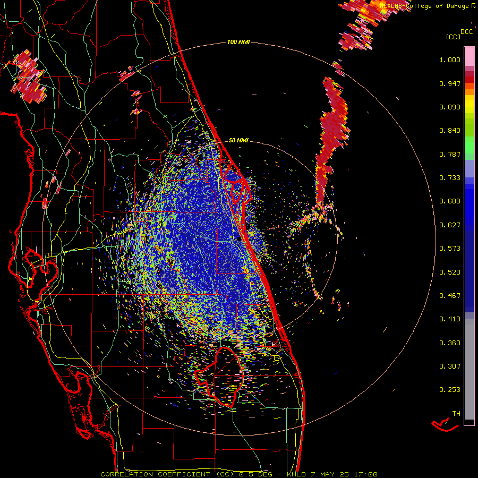The height and width of the screenshot is (478, 478).
Task: Click the 0.733 color scale value
Action: pos(450,178)
